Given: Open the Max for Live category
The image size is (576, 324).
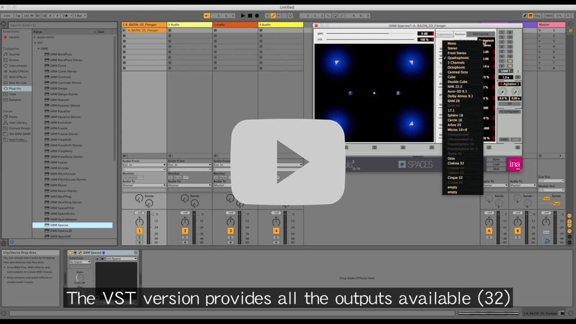Looking at the screenshot, I should tap(18, 83).
